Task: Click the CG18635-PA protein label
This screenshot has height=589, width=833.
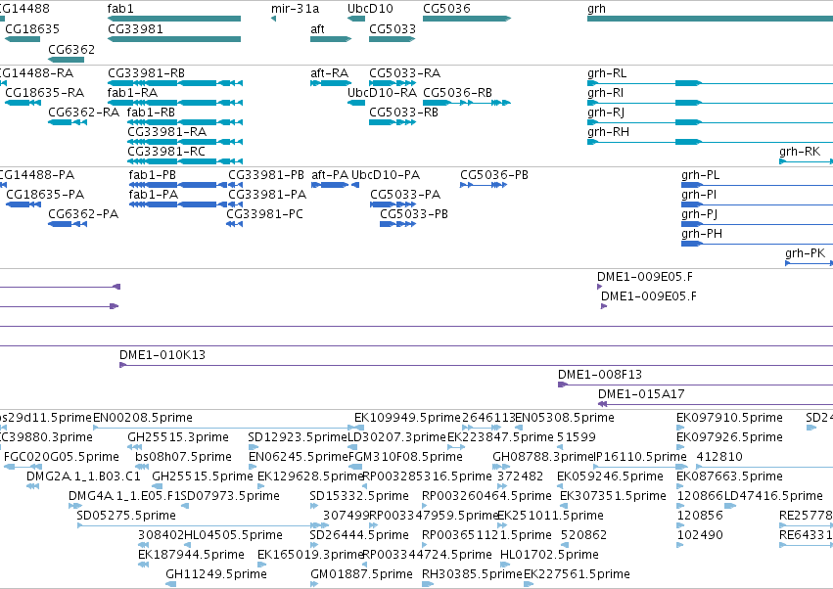Action: click(x=45, y=195)
